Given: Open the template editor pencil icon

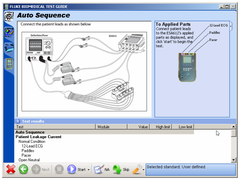Looking at the screenshot, I should (x=9, y=32).
